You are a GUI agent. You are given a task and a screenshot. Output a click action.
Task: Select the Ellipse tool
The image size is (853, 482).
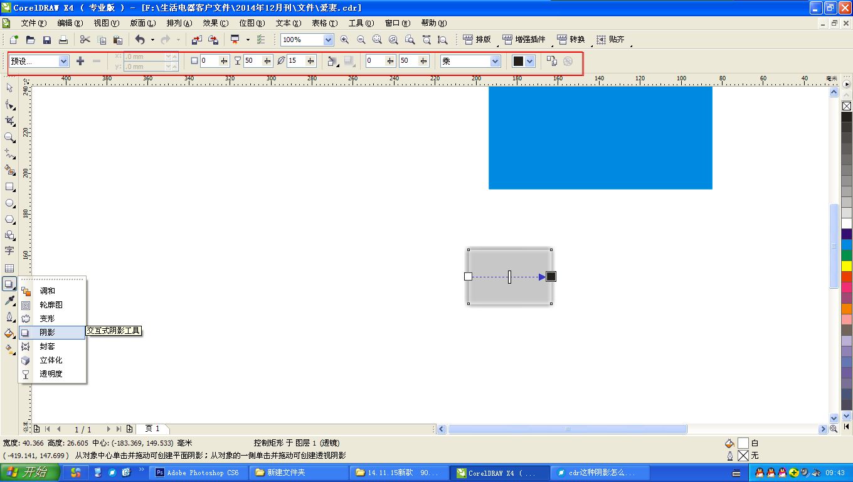coord(9,203)
